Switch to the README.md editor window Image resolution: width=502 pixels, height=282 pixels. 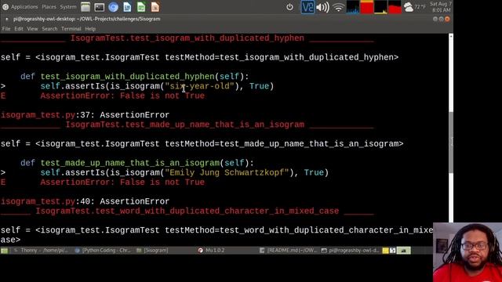pos(288,251)
